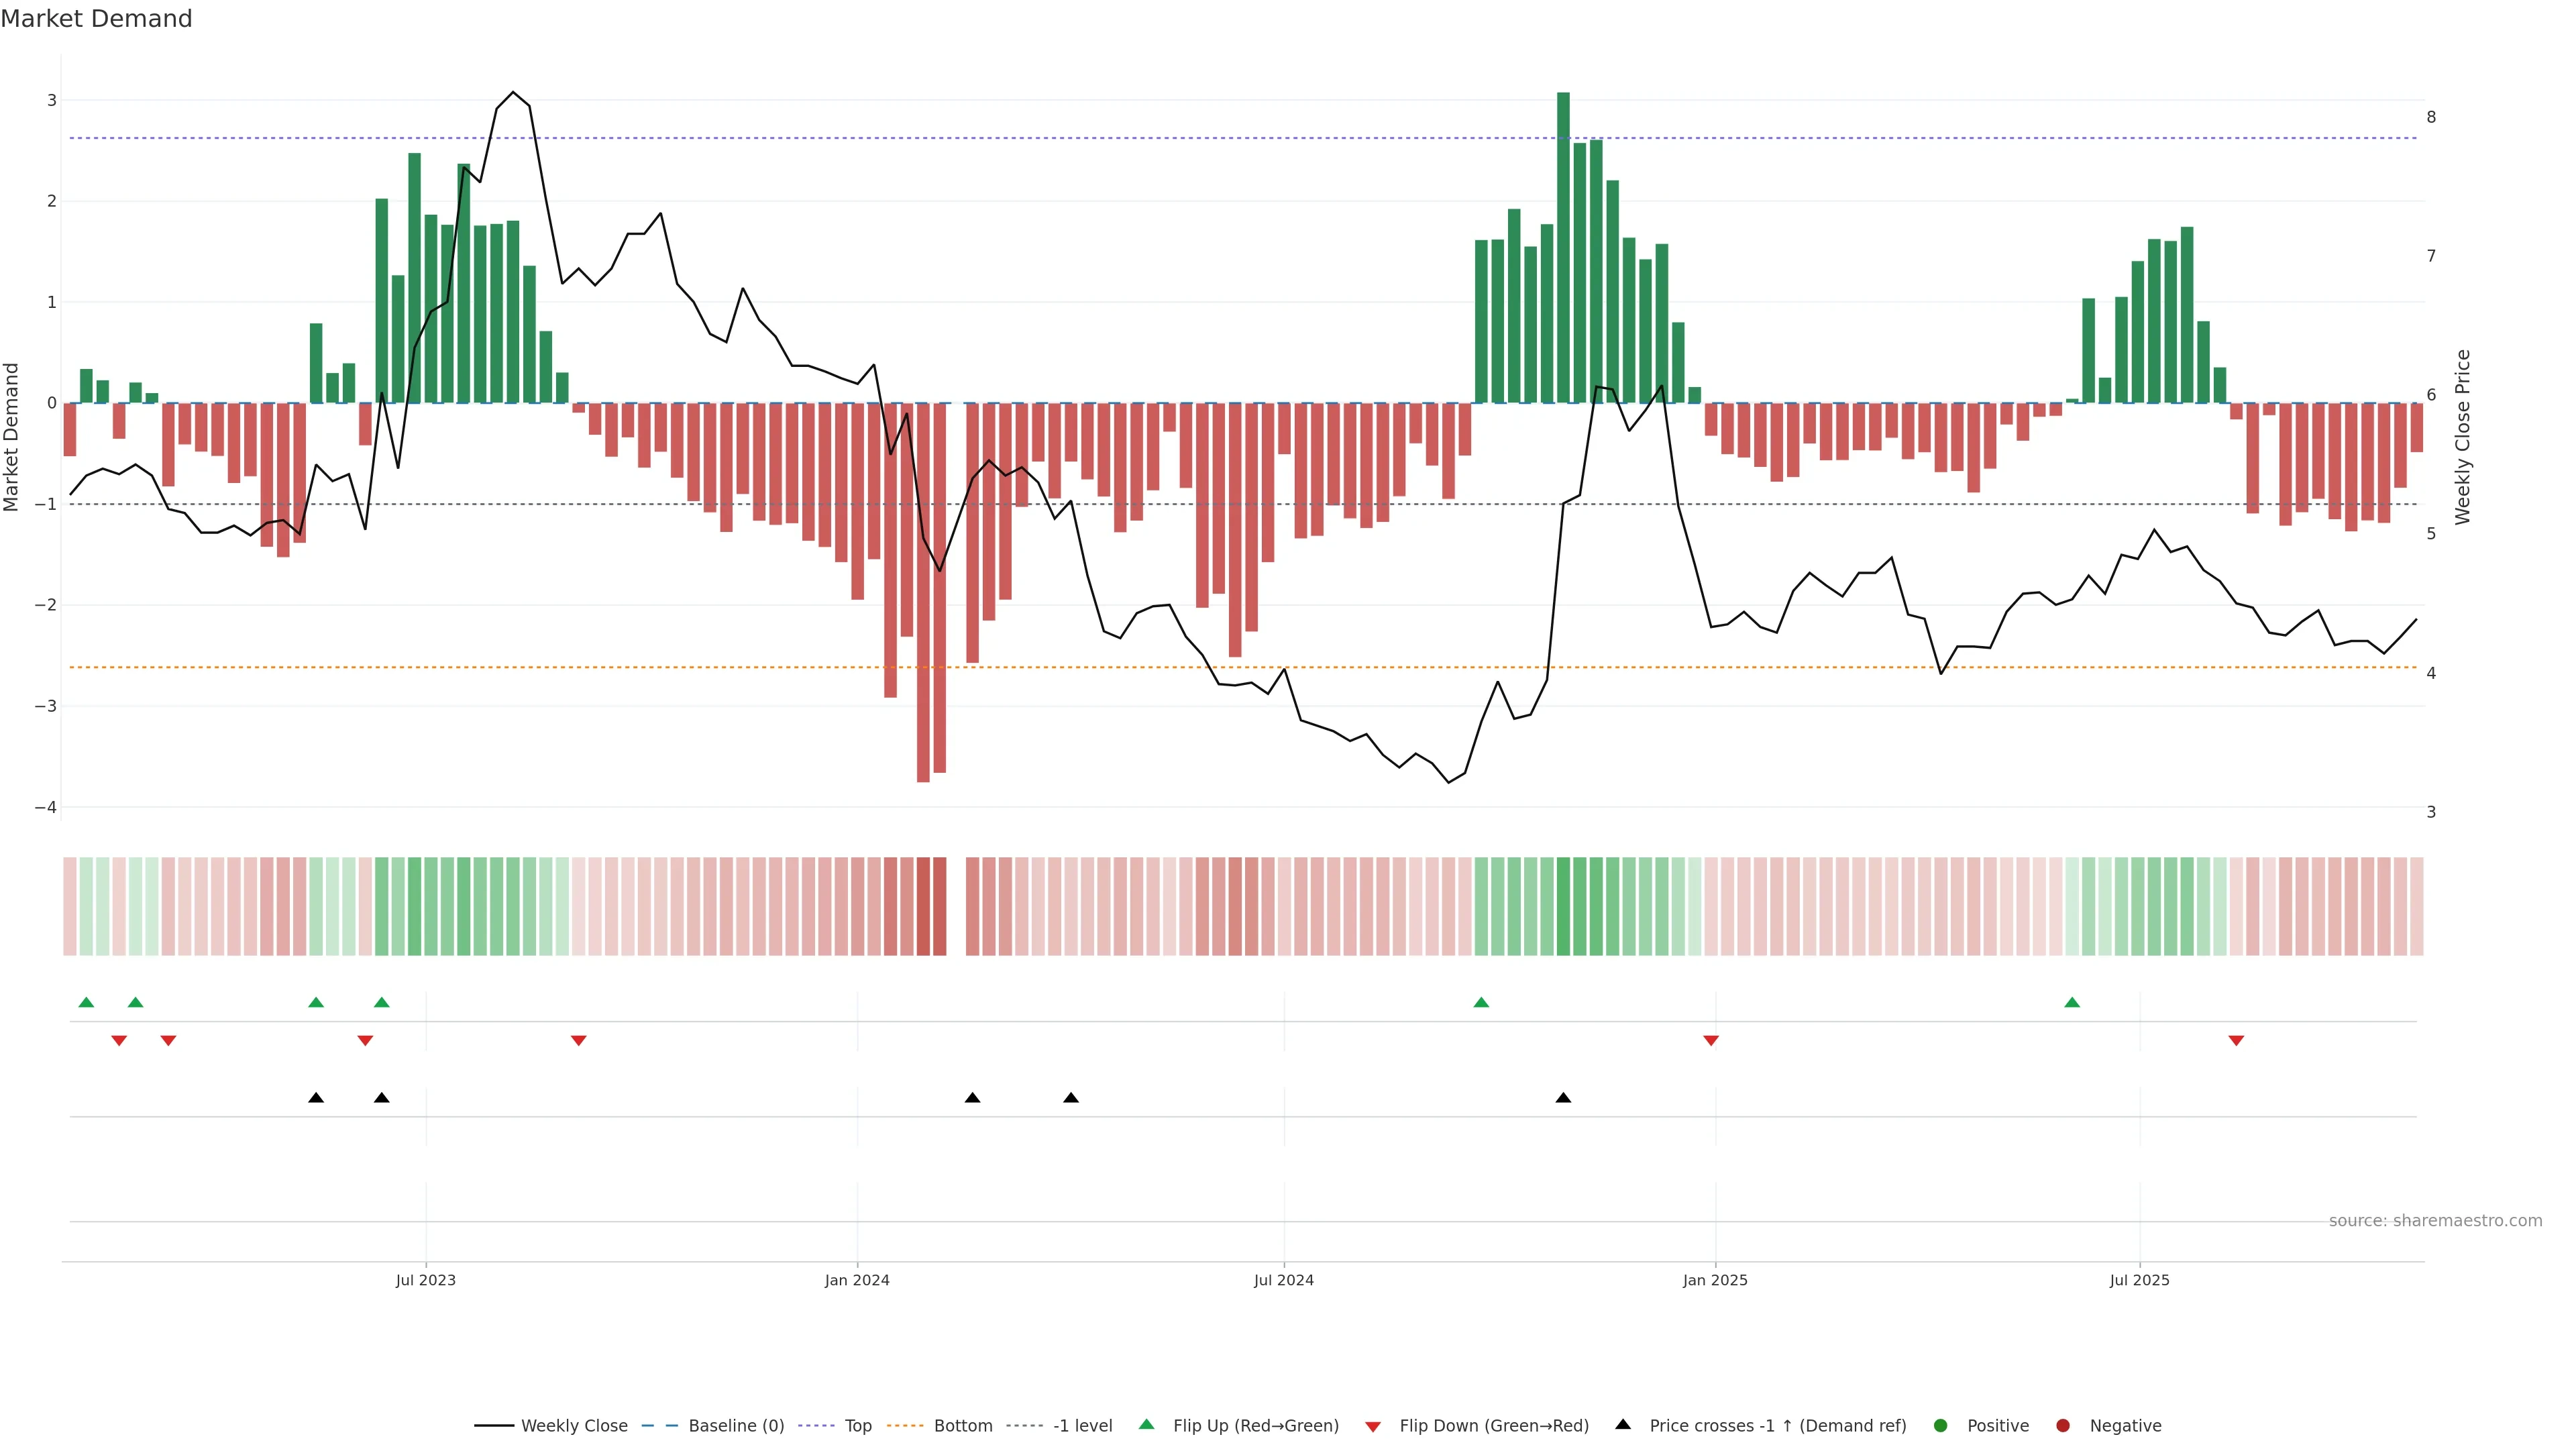
Task: Click black Price crosses -1 legend triangle
Action: pyautogui.click(x=1623, y=1424)
